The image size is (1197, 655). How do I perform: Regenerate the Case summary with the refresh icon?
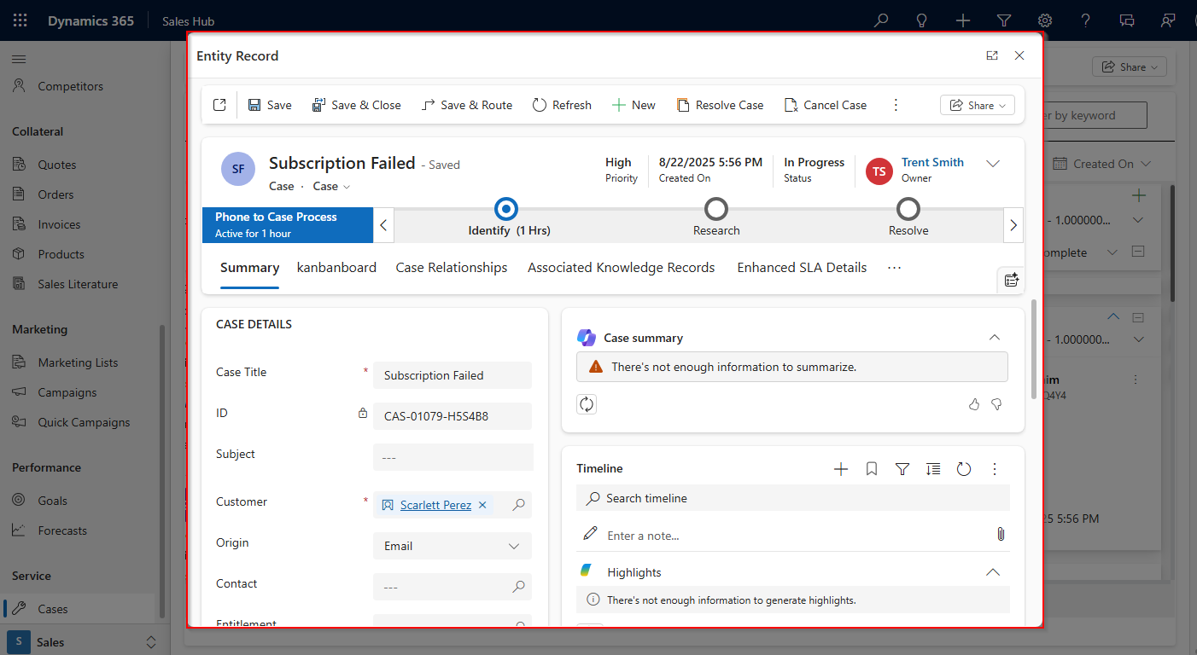point(587,403)
